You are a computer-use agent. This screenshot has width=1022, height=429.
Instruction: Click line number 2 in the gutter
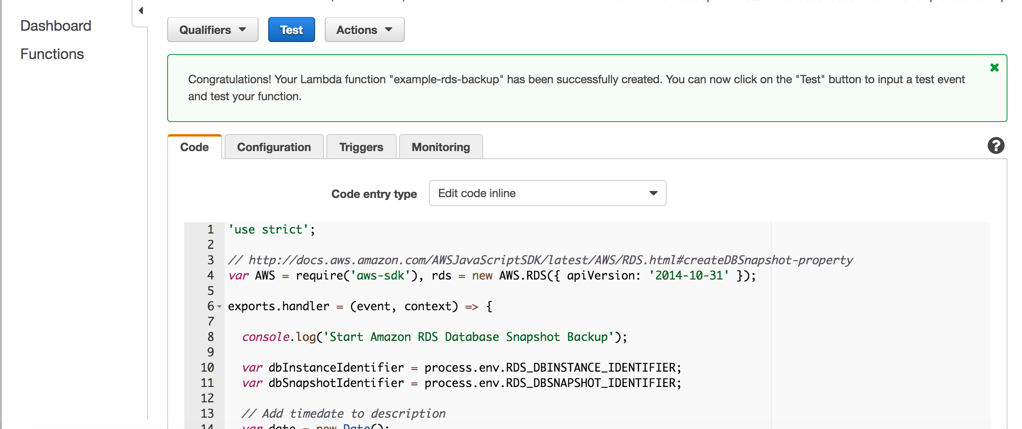pyautogui.click(x=210, y=245)
